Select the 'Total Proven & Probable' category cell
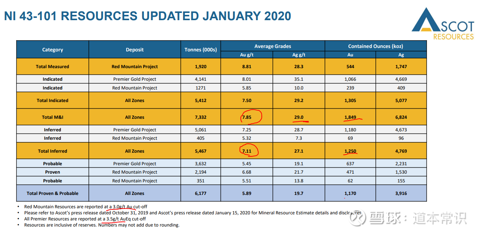 (x=53, y=193)
